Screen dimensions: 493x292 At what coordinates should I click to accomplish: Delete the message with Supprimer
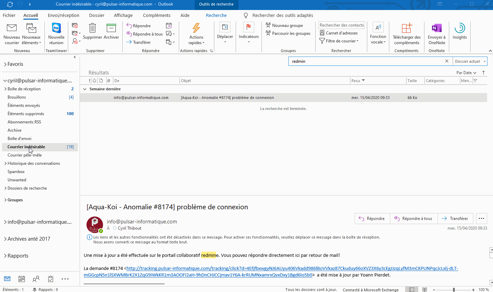click(x=92, y=32)
